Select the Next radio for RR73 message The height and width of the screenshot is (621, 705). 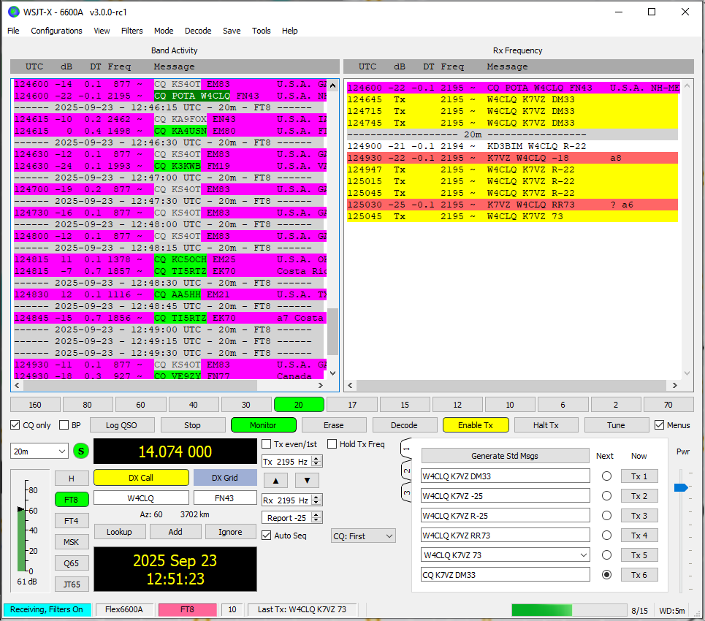[x=606, y=536]
